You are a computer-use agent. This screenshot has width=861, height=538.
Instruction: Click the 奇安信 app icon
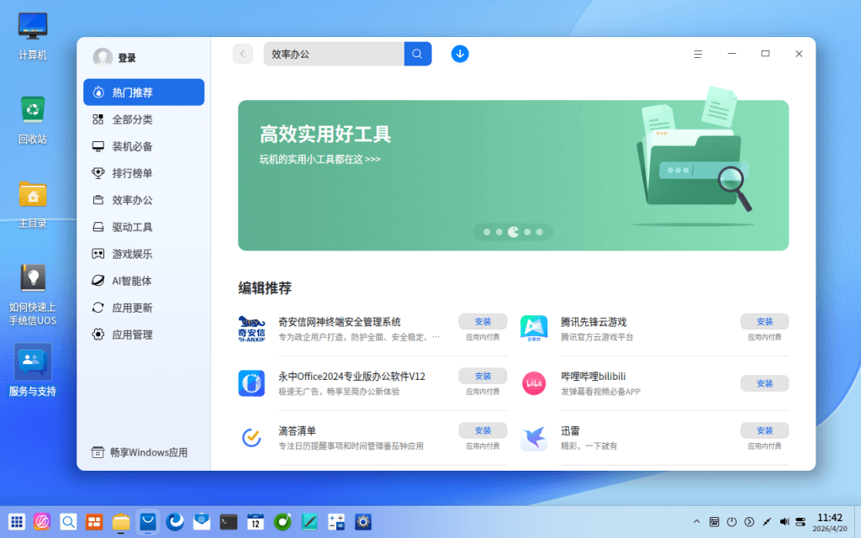point(251,329)
